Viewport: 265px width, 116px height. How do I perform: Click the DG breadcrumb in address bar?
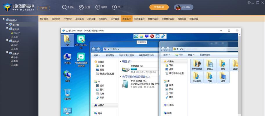tap(181, 49)
